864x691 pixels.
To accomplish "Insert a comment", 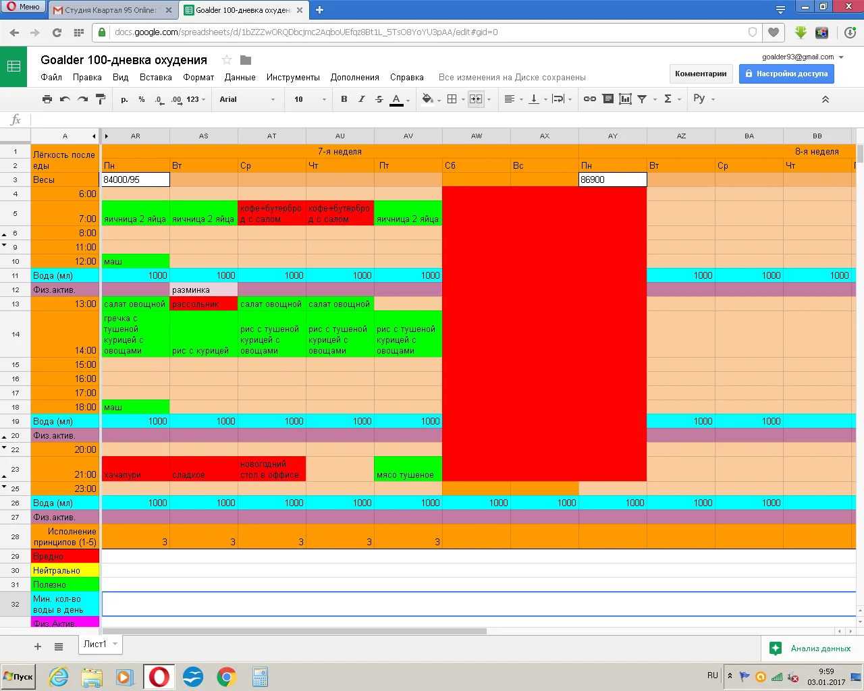I will 608,99.
